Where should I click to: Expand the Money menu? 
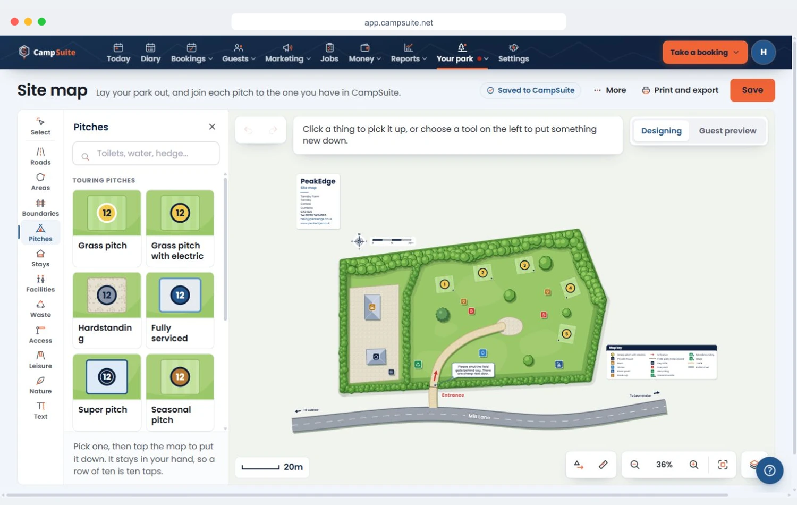coord(364,53)
